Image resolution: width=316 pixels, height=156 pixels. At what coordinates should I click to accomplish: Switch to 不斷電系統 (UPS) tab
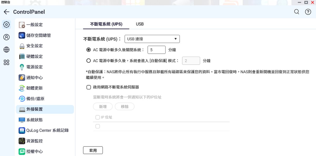click(106, 24)
